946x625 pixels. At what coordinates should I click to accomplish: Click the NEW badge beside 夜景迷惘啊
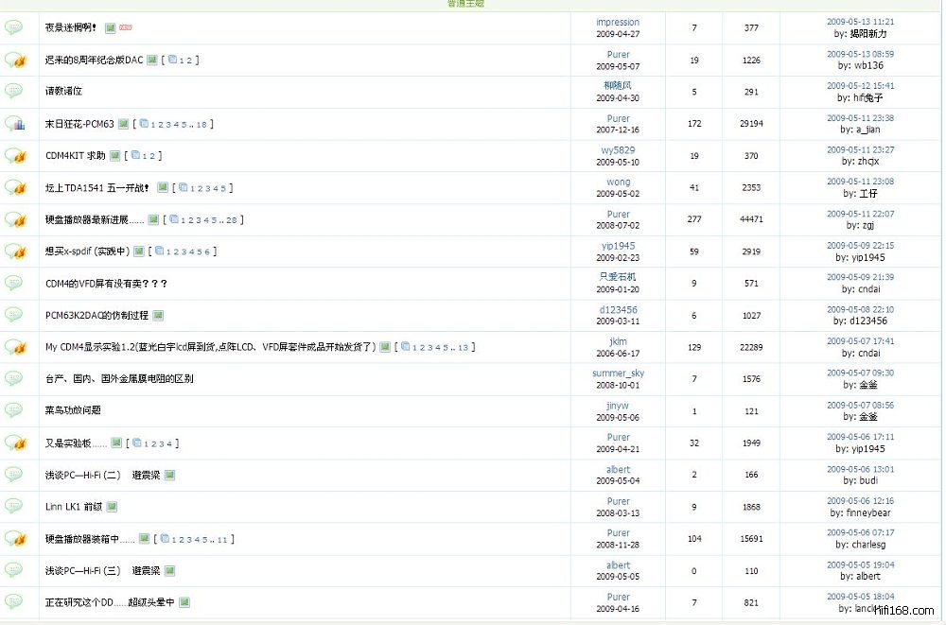coord(126,28)
